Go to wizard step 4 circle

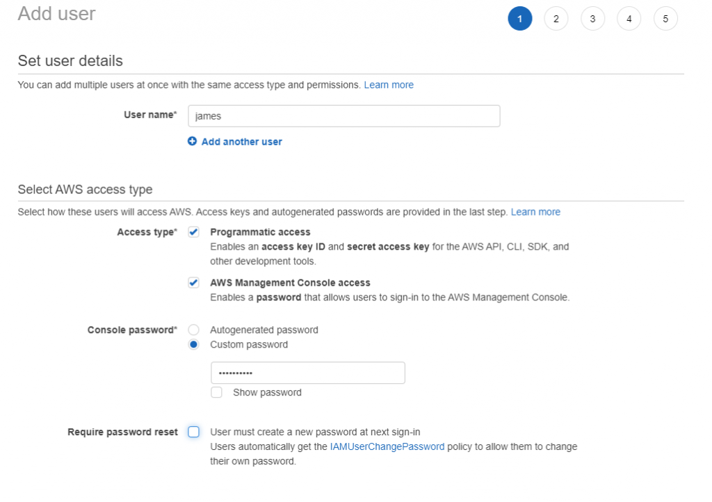click(x=629, y=19)
